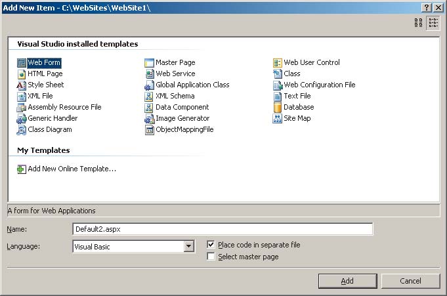Click the Cancel button
The width and height of the screenshot is (447, 296).
click(x=410, y=281)
